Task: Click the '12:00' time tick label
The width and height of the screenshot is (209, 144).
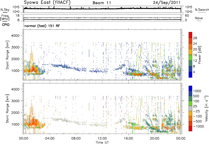Action: tap(102, 139)
